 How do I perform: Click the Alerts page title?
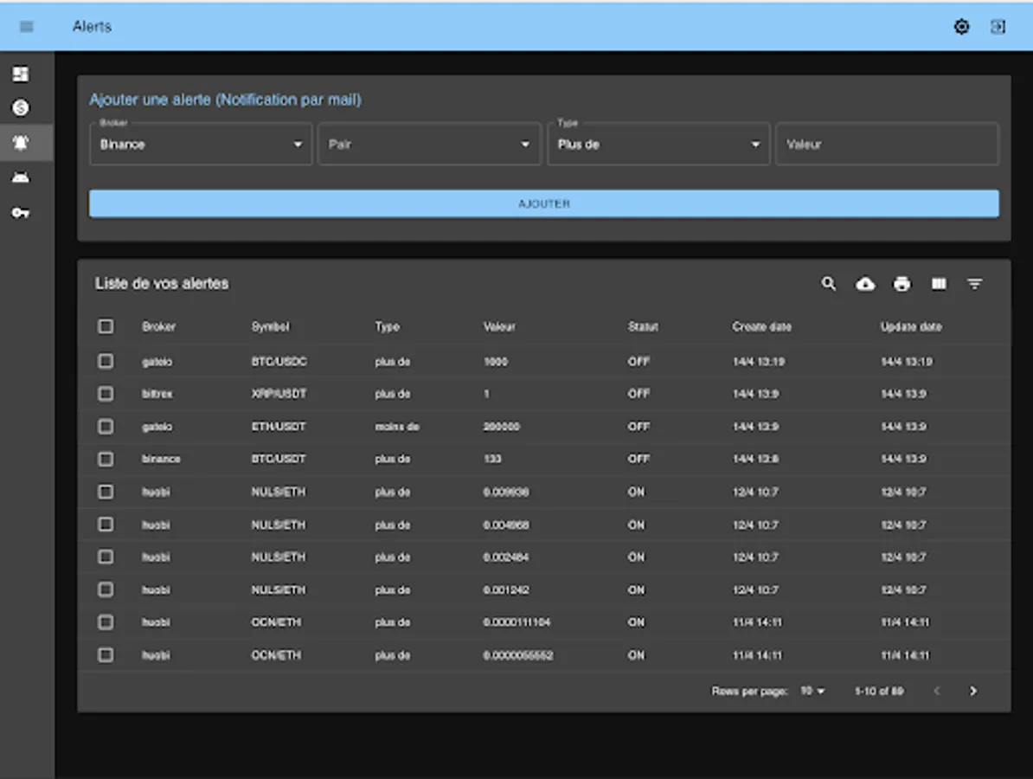(93, 26)
